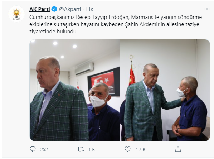Open the tweet via the 11s timestamp
The image size is (214, 159).
click(89, 9)
